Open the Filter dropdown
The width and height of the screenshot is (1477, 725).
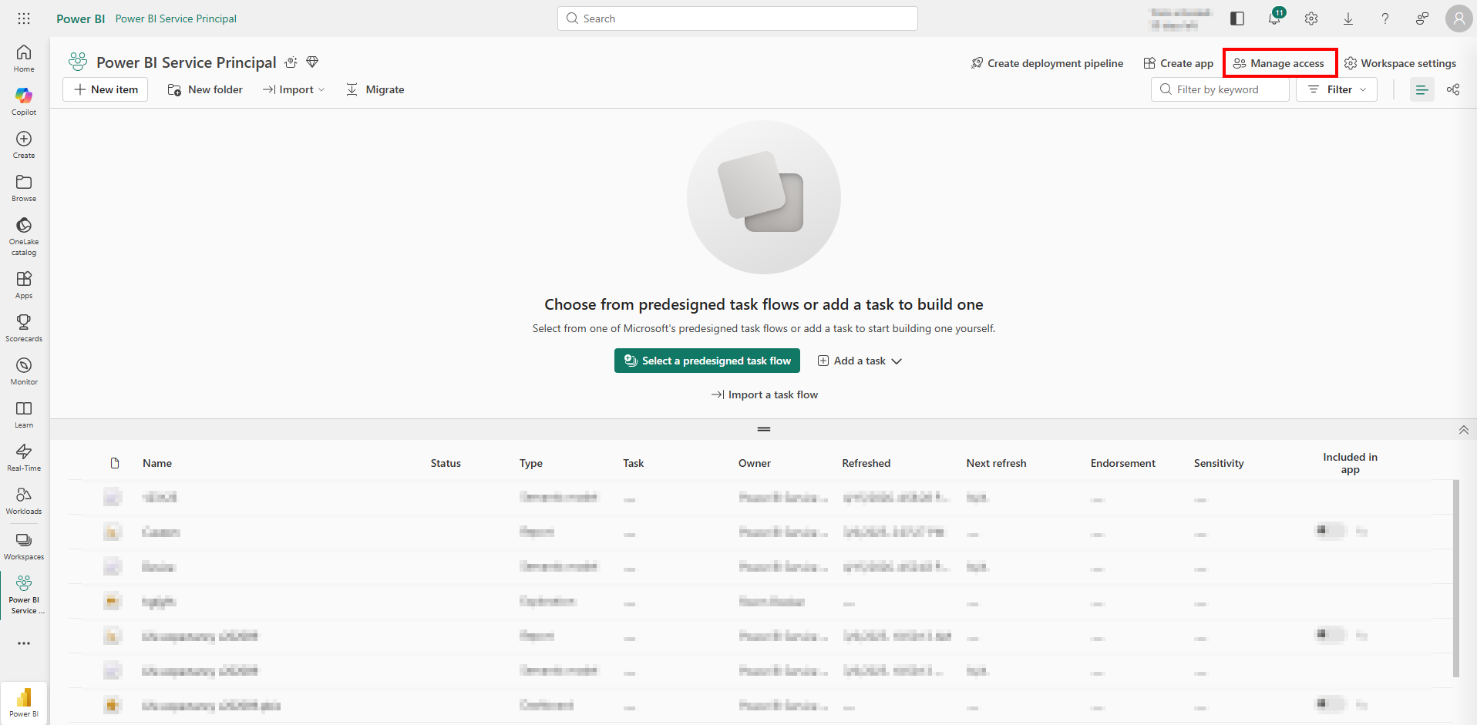coord(1337,90)
